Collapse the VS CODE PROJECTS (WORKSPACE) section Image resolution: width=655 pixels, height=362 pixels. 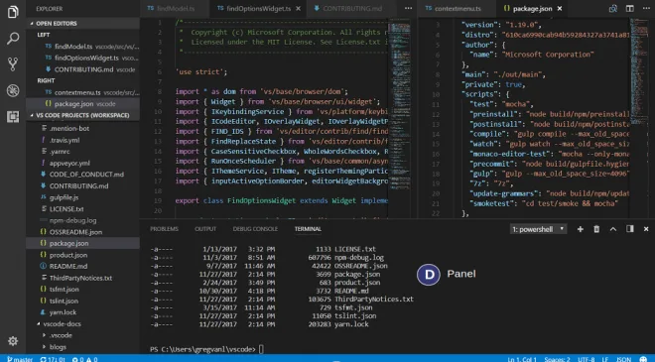(82, 115)
